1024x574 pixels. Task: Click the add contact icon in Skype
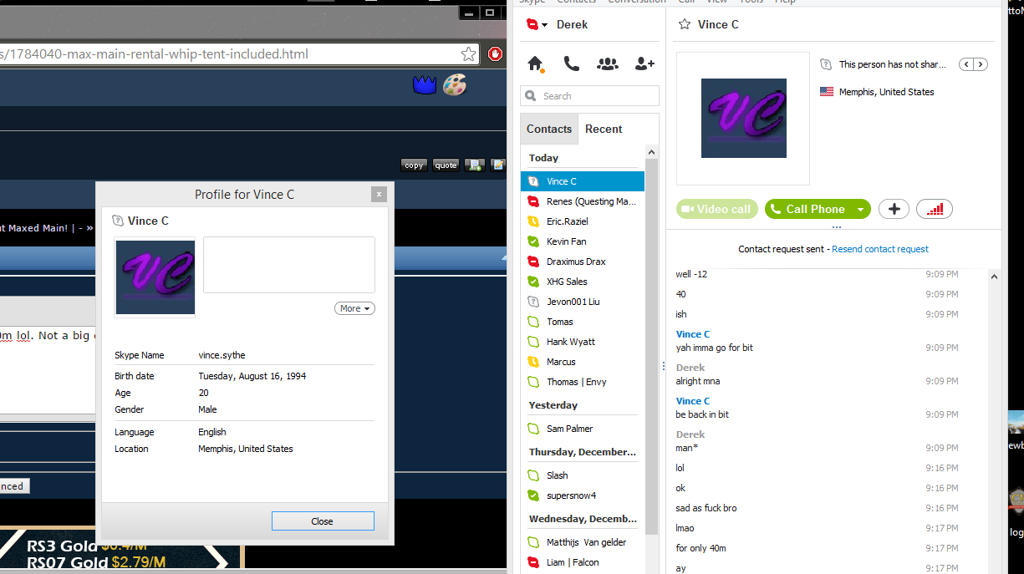click(644, 63)
